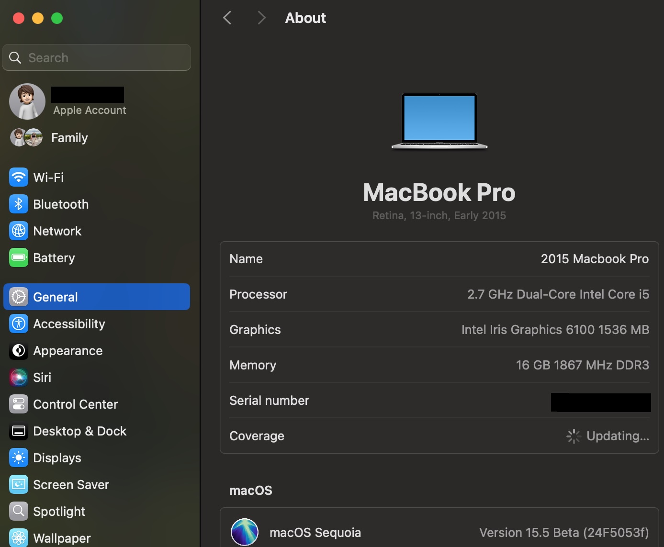
Task: Open the Family label in sidebar
Action: (x=69, y=138)
